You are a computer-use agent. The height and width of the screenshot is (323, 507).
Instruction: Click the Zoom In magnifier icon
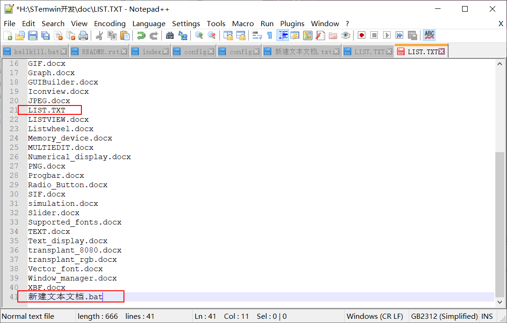click(x=199, y=35)
